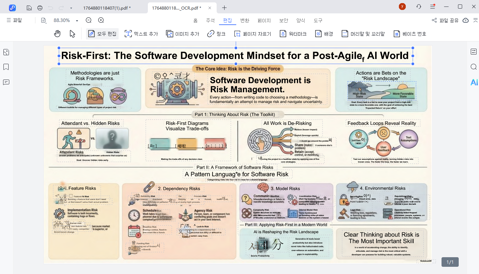479x274 pixels.
Task: Expand the quick access toolbar dropdown arrow
Action: pos(71,8)
